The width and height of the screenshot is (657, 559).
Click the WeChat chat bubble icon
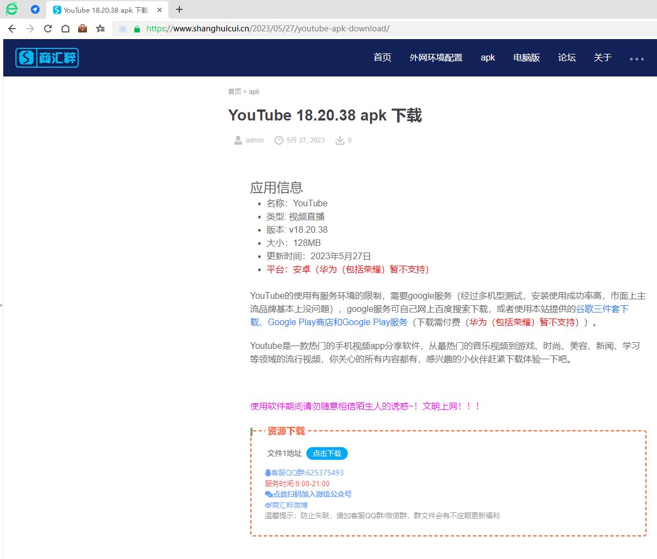pos(268,494)
